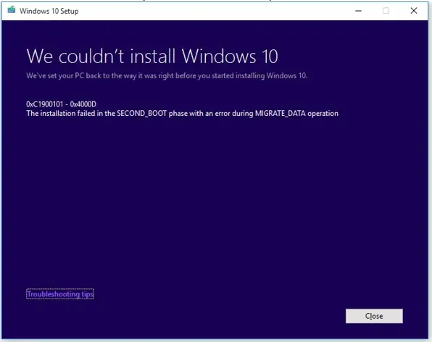Minimize the Windows 10 Setup window
The height and width of the screenshot is (342, 432).
[x=358, y=11]
